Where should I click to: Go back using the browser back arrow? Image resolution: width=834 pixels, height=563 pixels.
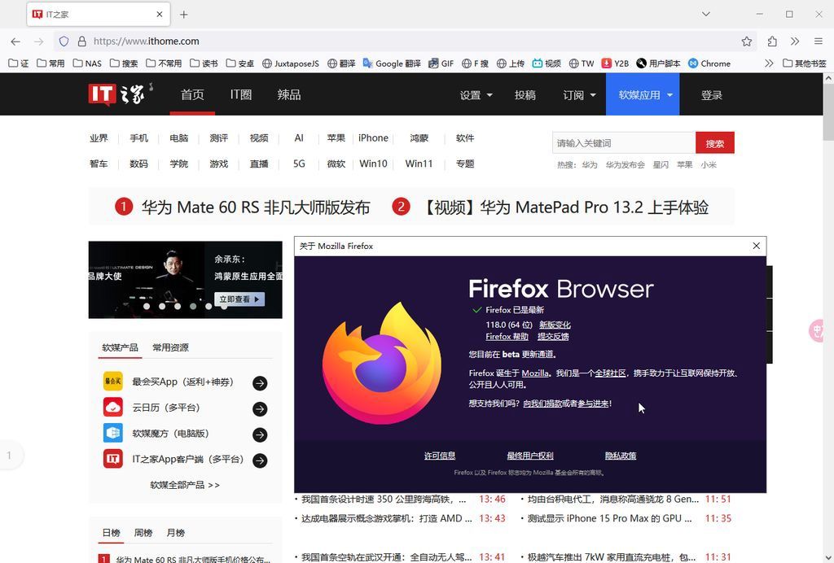click(15, 41)
